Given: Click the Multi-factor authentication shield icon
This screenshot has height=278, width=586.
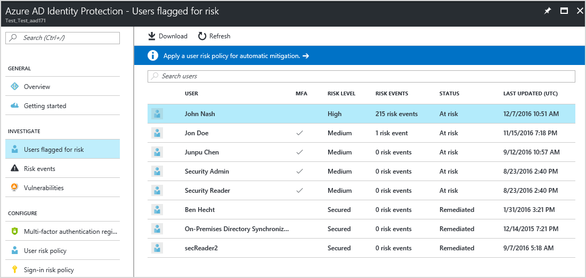Looking at the screenshot, I should tap(14, 232).
